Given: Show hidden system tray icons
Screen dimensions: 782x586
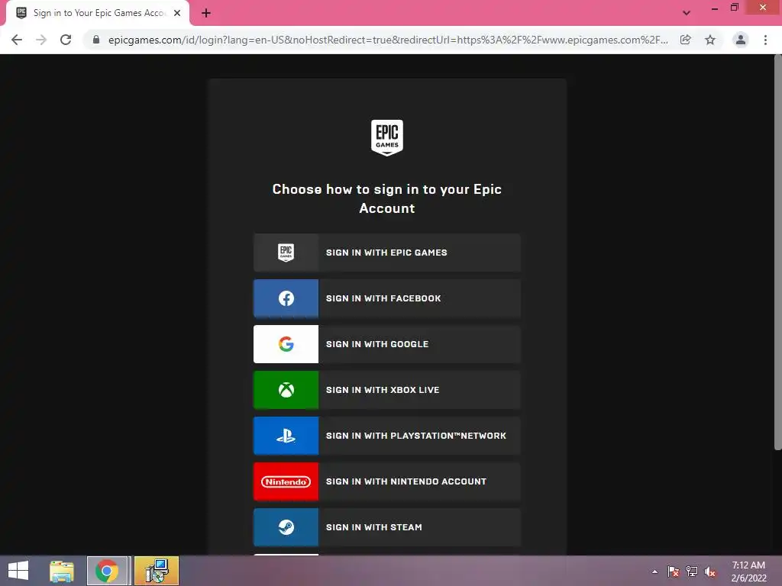Looking at the screenshot, I should pos(654,572).
